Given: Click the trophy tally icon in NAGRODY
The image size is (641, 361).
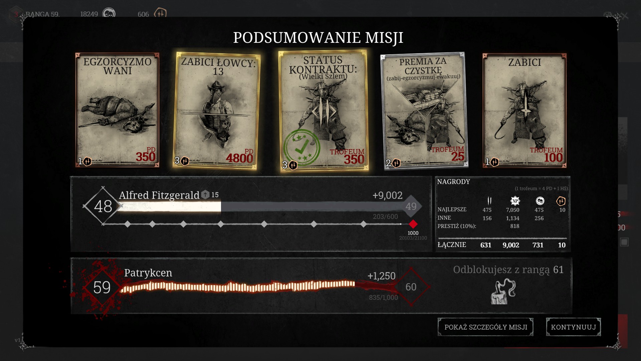Looking at the screenshot, I should click(489, 201).
